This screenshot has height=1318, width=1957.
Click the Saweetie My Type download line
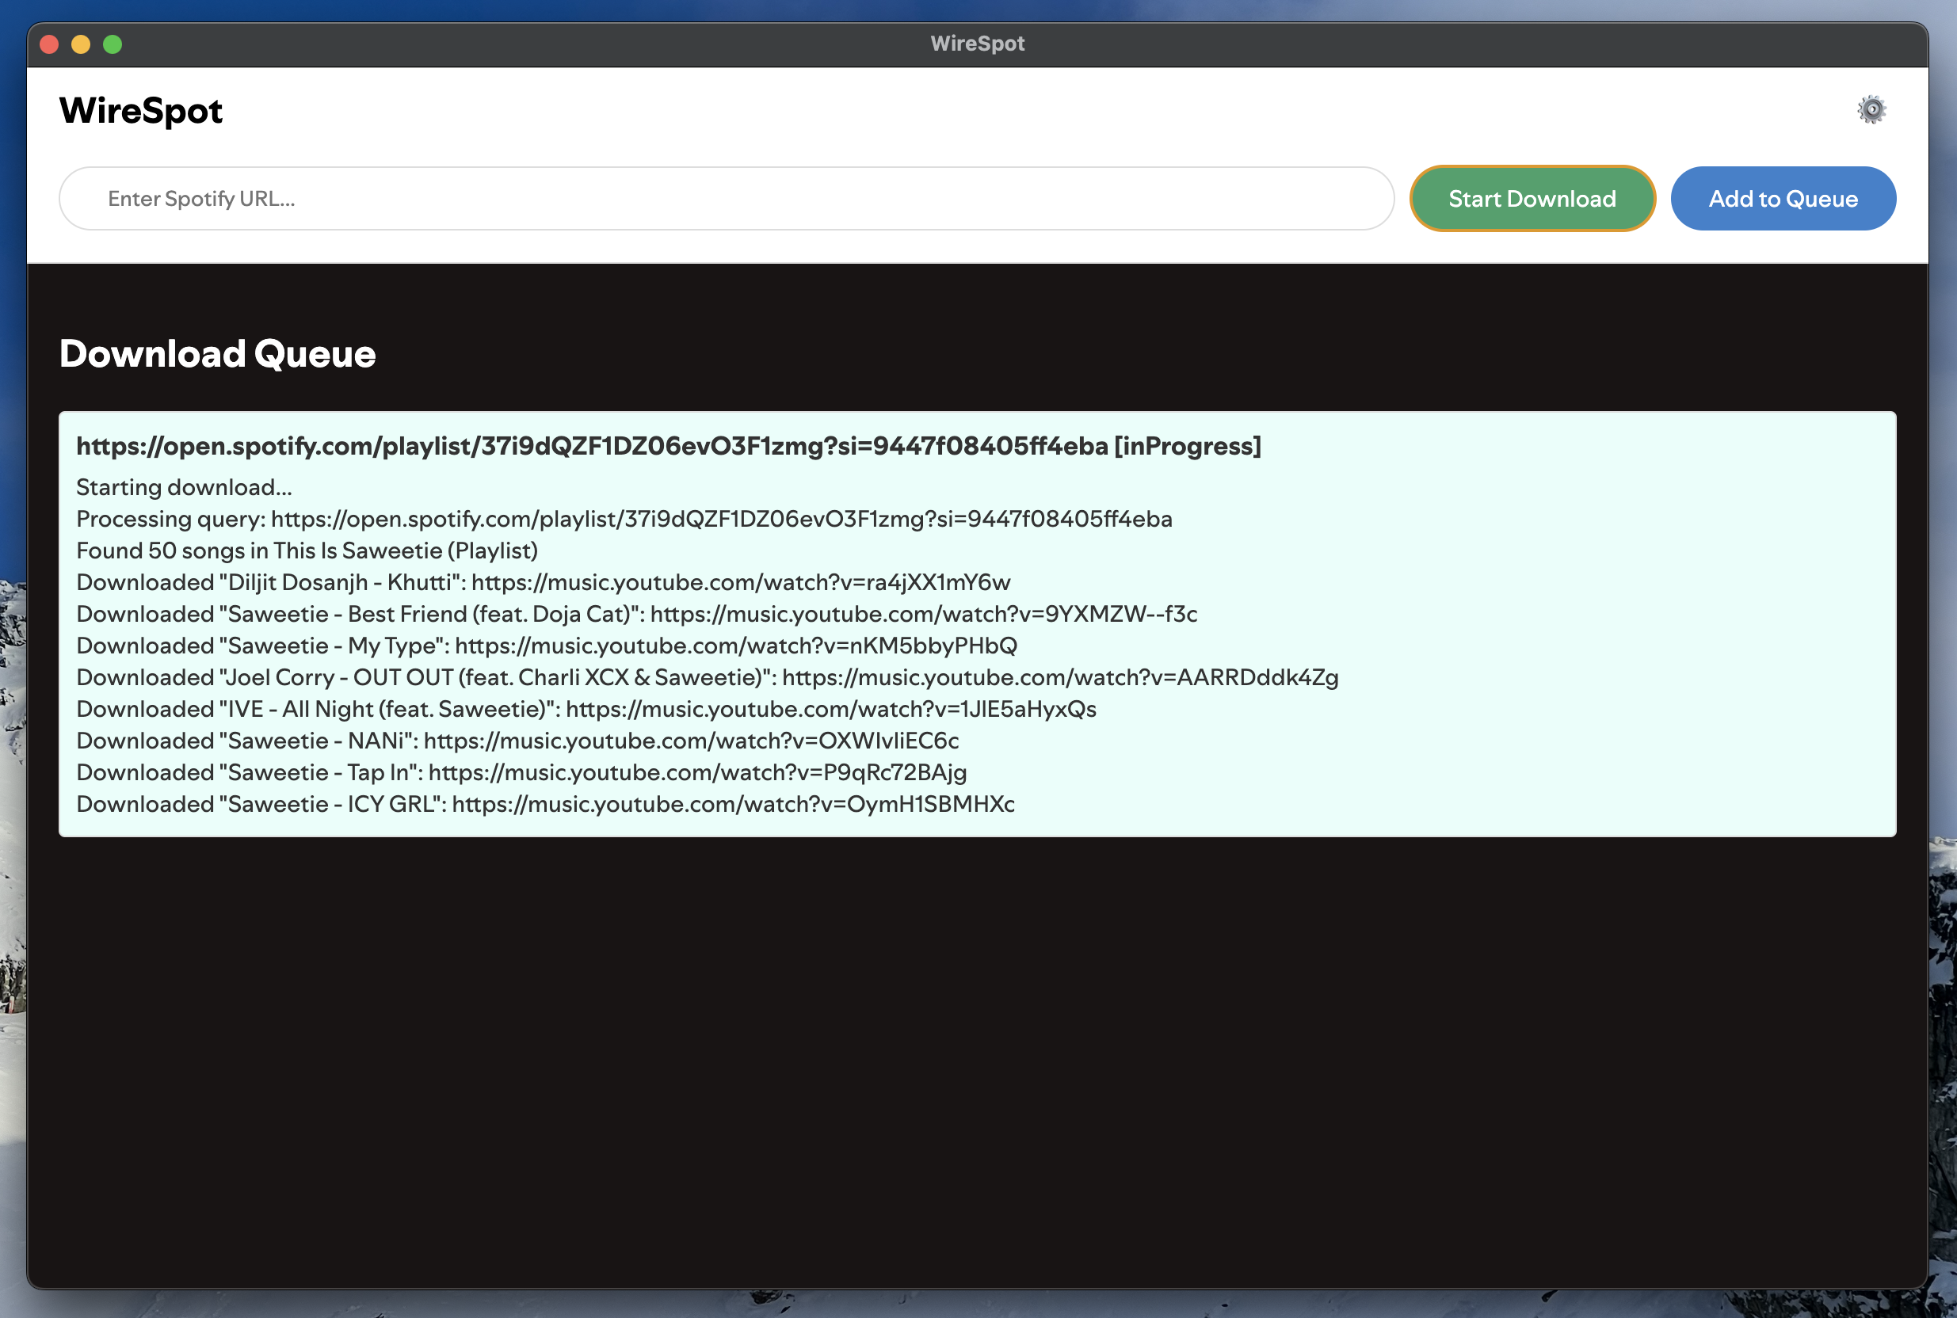point(547,646)
